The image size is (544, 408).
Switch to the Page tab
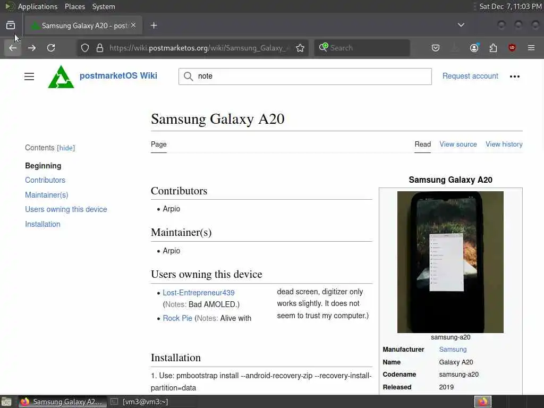[x=158, y=144]
